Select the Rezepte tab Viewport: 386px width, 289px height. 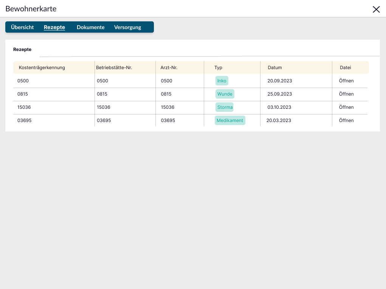[54, 27]
